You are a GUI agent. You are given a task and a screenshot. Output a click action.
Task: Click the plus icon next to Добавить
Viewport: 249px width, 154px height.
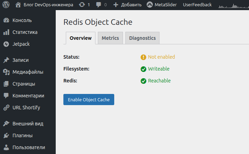[116, 5]
